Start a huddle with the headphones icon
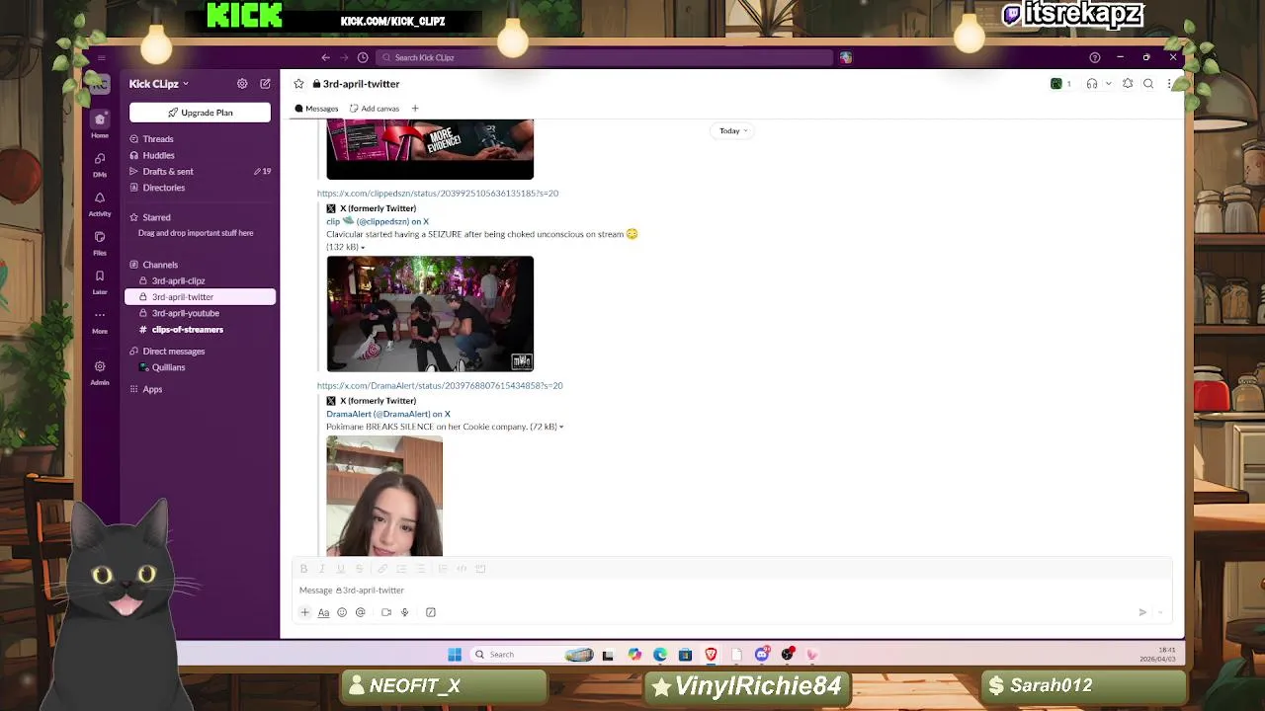This screenshot has height=711, width=1265. (x=1091, y=84)
